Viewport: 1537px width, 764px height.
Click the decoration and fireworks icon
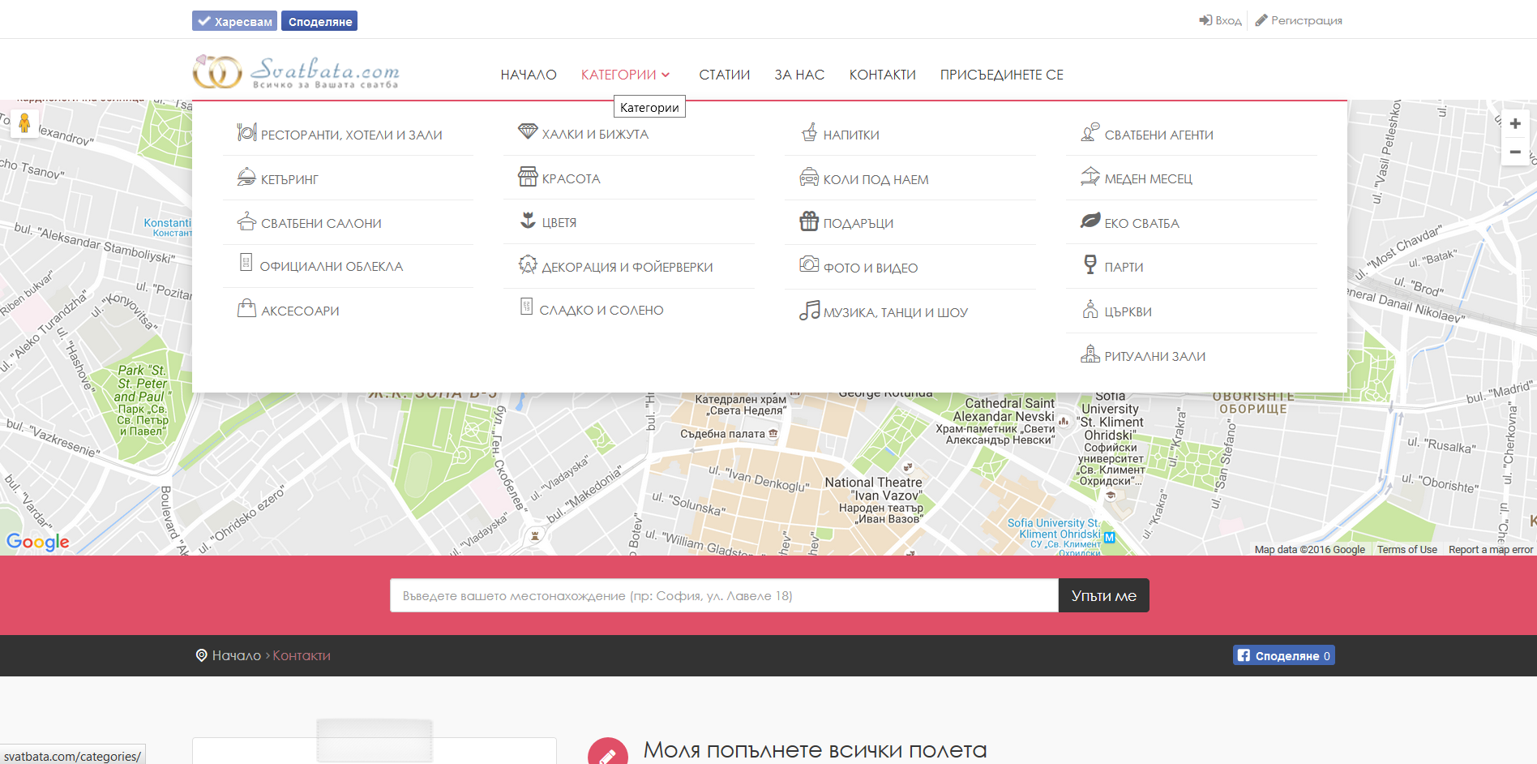click(528, 264)
